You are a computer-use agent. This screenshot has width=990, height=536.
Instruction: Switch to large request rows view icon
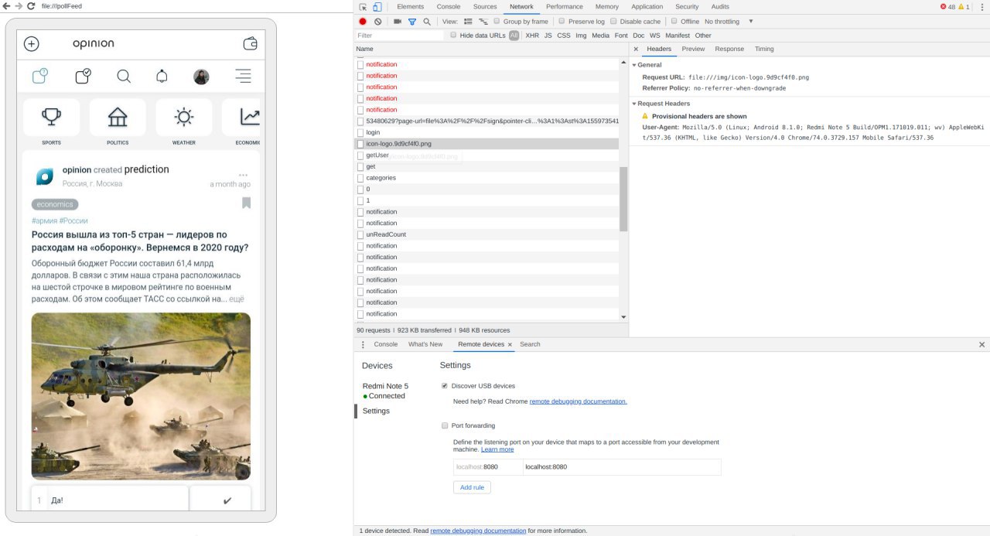pos(468,22)
